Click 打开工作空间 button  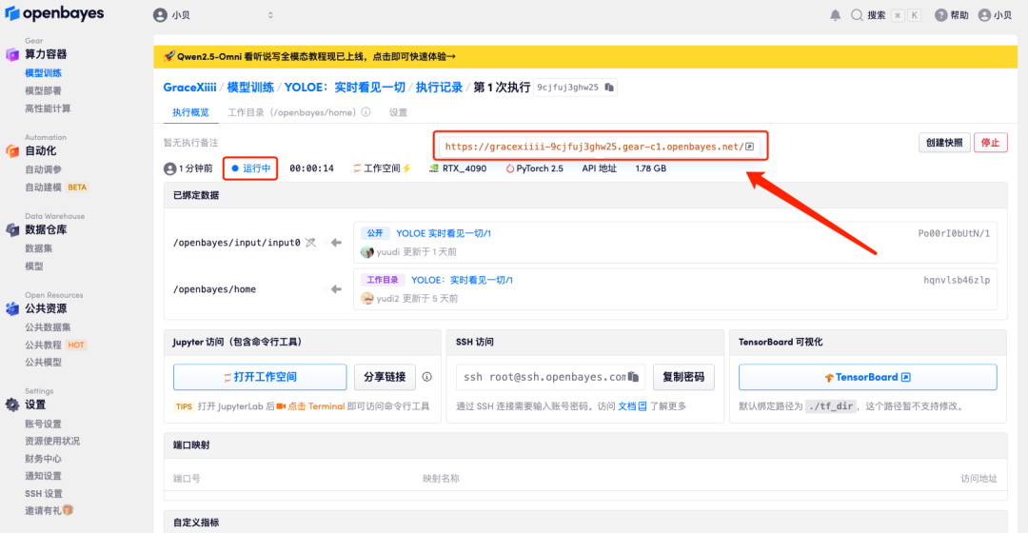point(260,377)
